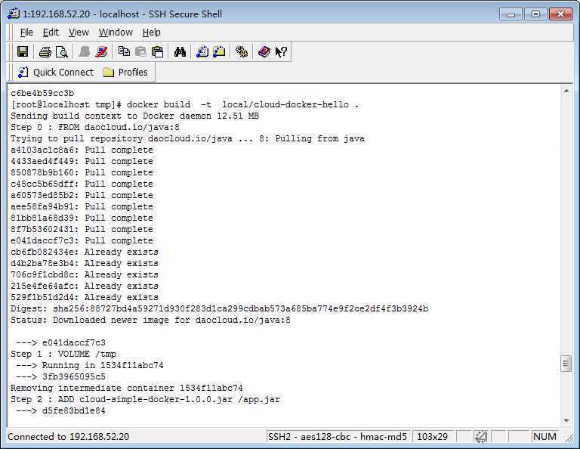
Task: Open Find with the binoculars icon
Action: 180,52
